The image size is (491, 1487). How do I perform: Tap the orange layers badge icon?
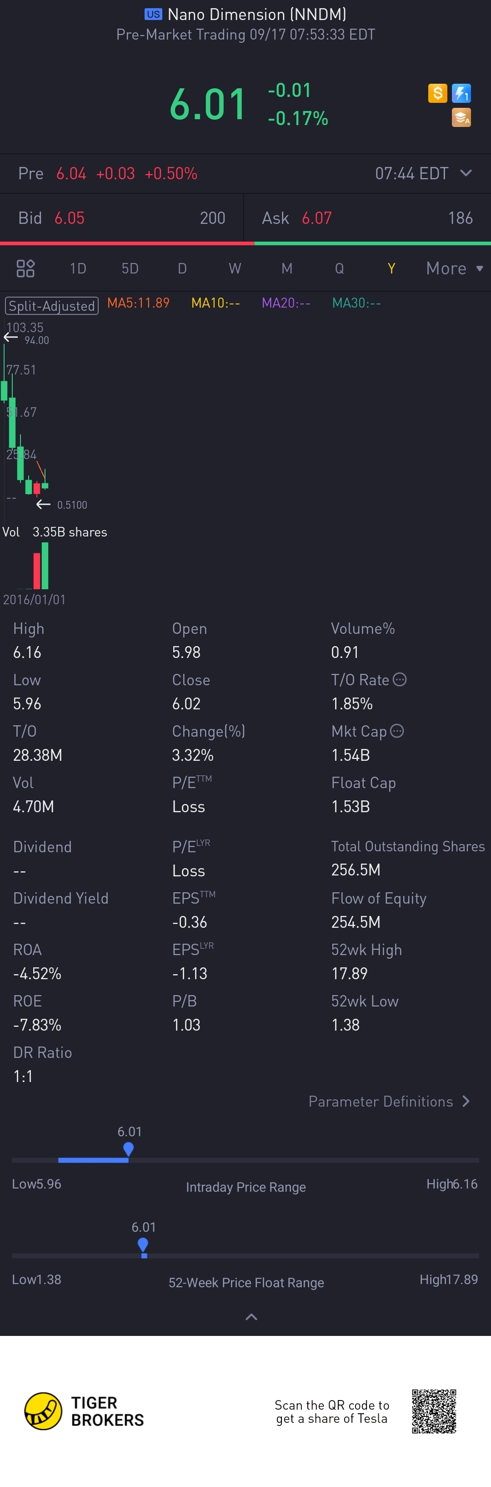[x=461, y=118]
